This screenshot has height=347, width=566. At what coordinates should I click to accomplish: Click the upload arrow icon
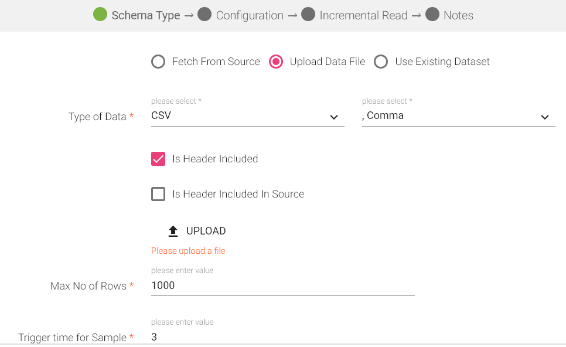(173, 230)
